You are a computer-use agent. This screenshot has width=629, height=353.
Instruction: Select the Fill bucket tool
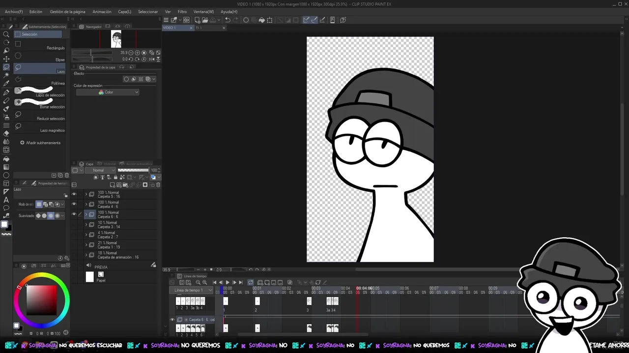point(6,158)
